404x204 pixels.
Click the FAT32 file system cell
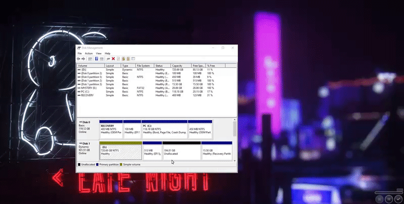coord(140,88)
